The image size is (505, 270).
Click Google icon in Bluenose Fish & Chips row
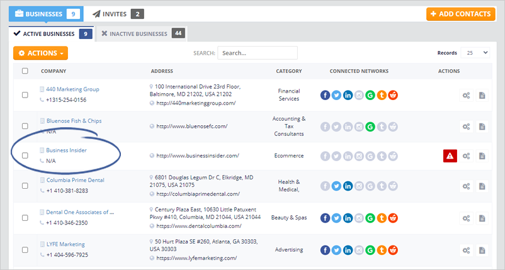pos(370,127)
